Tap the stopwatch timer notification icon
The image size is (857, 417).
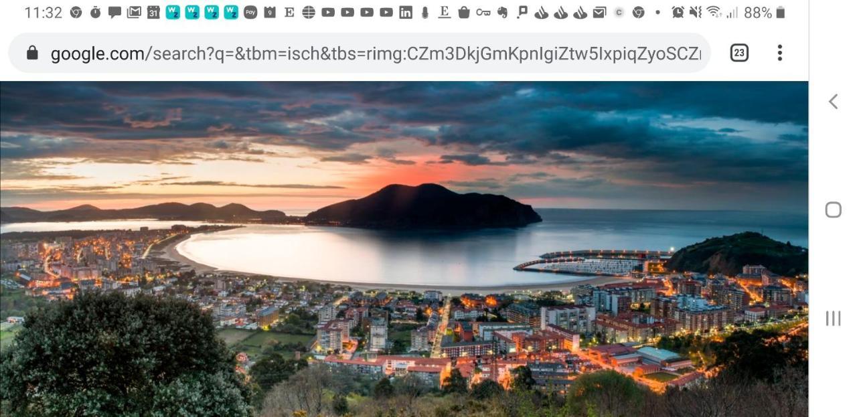coord(95,13)
